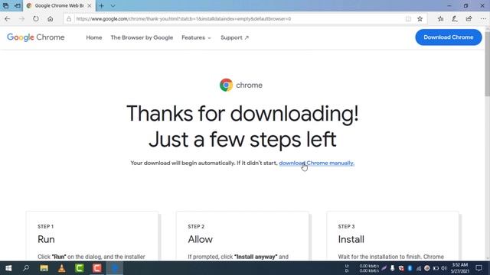The image size is (490, 275).
Task: Open File Explorer from taskbar
Action: pyautogui.click(x=44, y=268)
